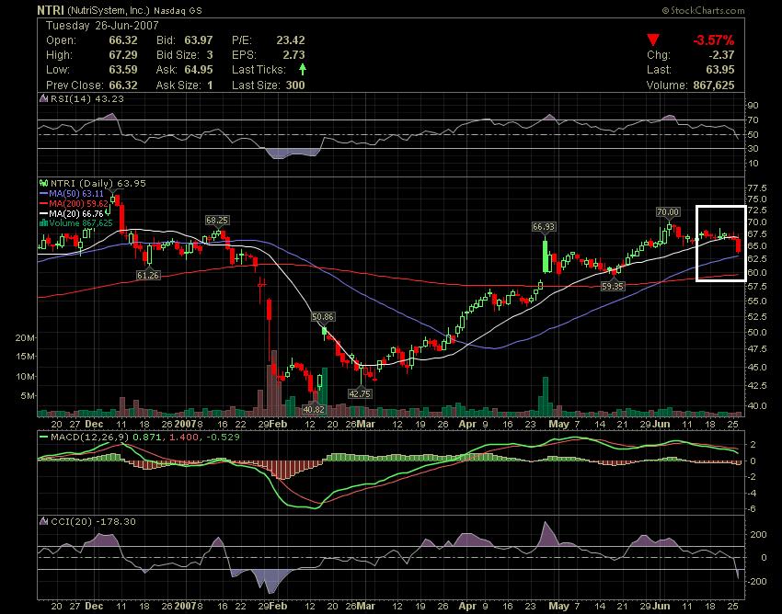Click the MA(20) 66.76 legend text
This screenshot has width=782, height=614.
click(x=76, y=213)
